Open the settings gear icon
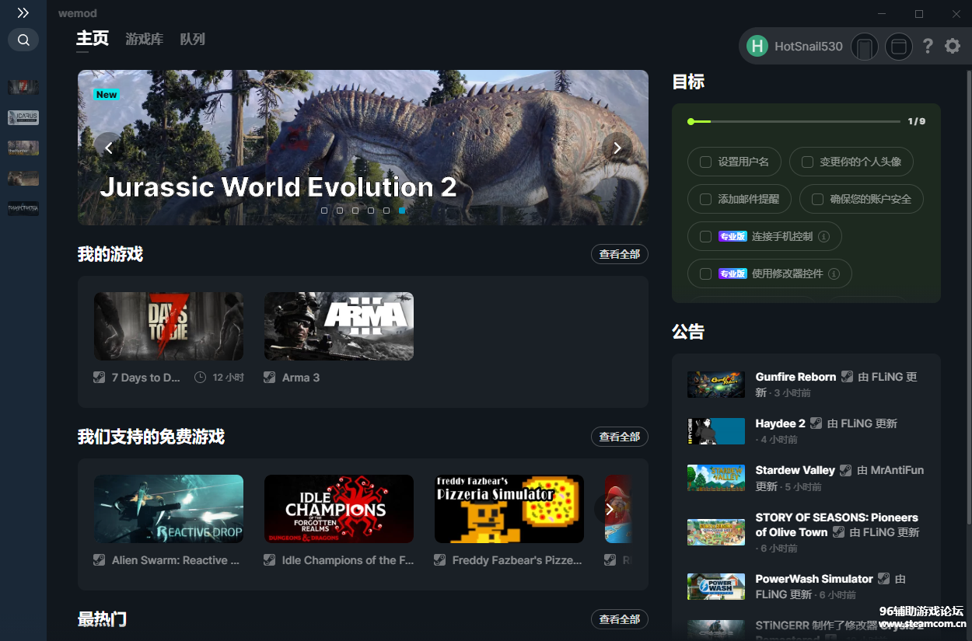972x641 pixels. (953, 47)
